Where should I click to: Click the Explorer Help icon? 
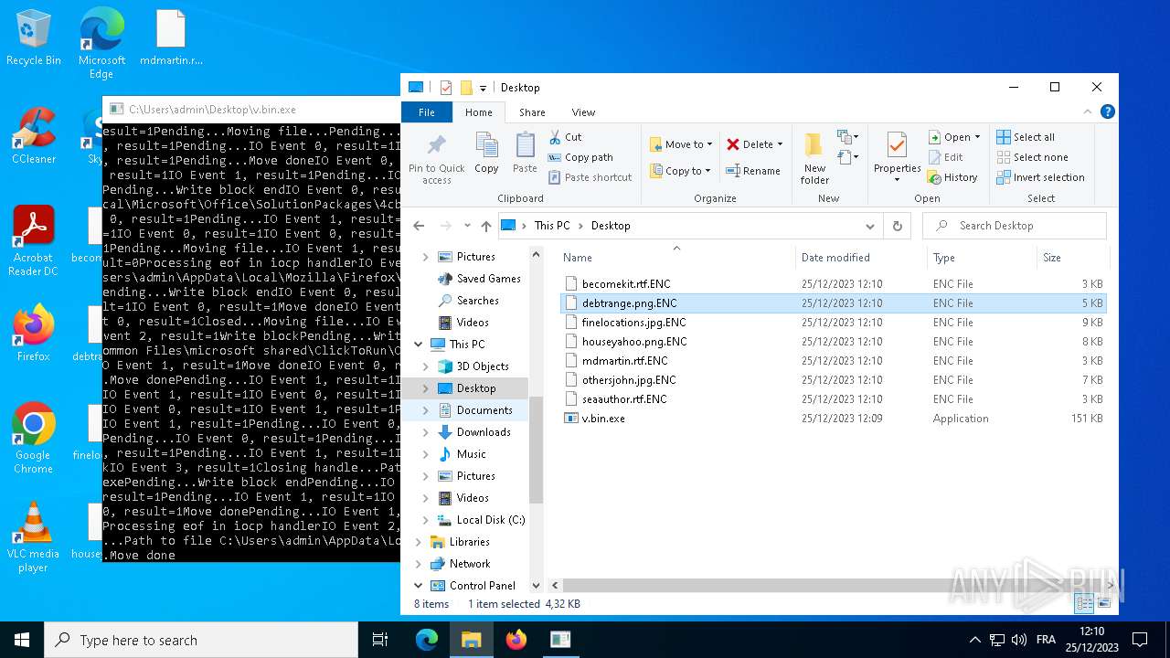[1107, 112]
